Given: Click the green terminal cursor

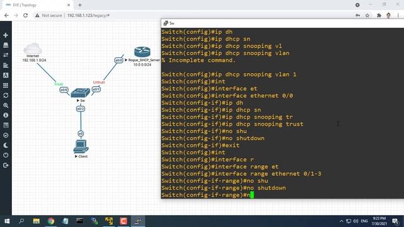Looking at the screenshot, I should 252,195.
